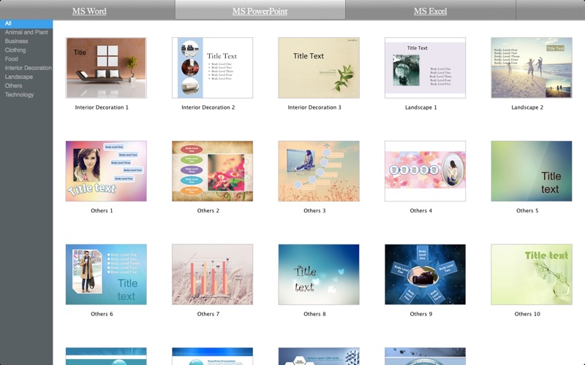Click the Others 10 caption
Viewport: 585px width, 365px height.
527,314
